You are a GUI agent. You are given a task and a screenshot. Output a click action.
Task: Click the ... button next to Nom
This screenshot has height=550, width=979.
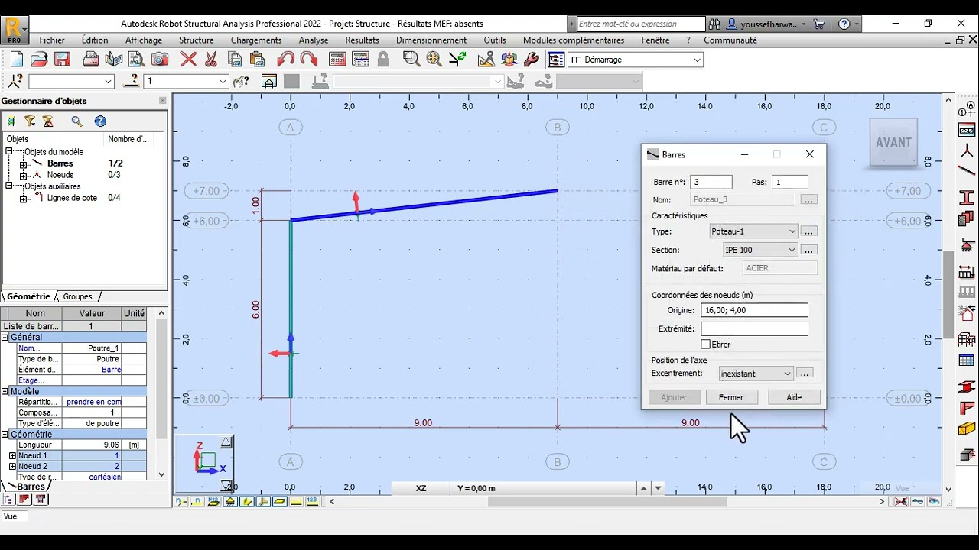pos(808,199)
